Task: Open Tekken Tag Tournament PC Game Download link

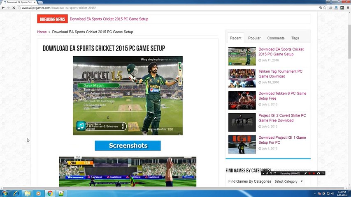Action: tap(280, 74)
